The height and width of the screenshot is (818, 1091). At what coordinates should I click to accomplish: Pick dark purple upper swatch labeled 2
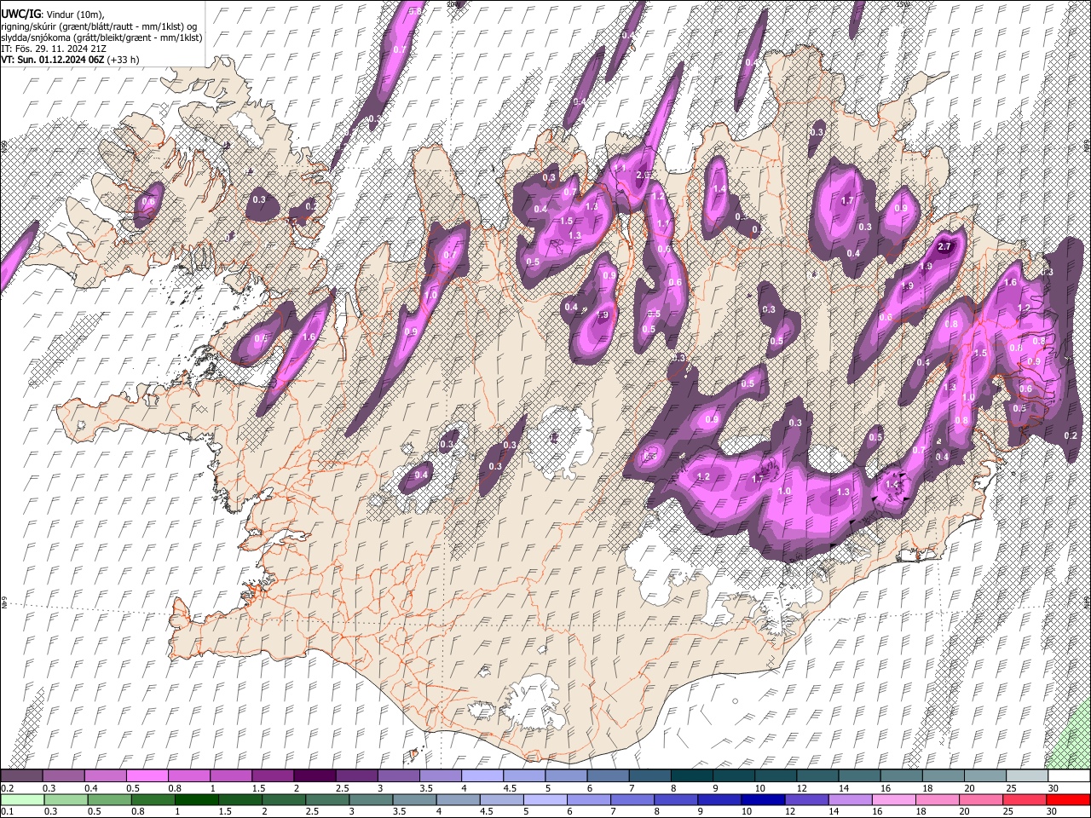tap(315, 775)
